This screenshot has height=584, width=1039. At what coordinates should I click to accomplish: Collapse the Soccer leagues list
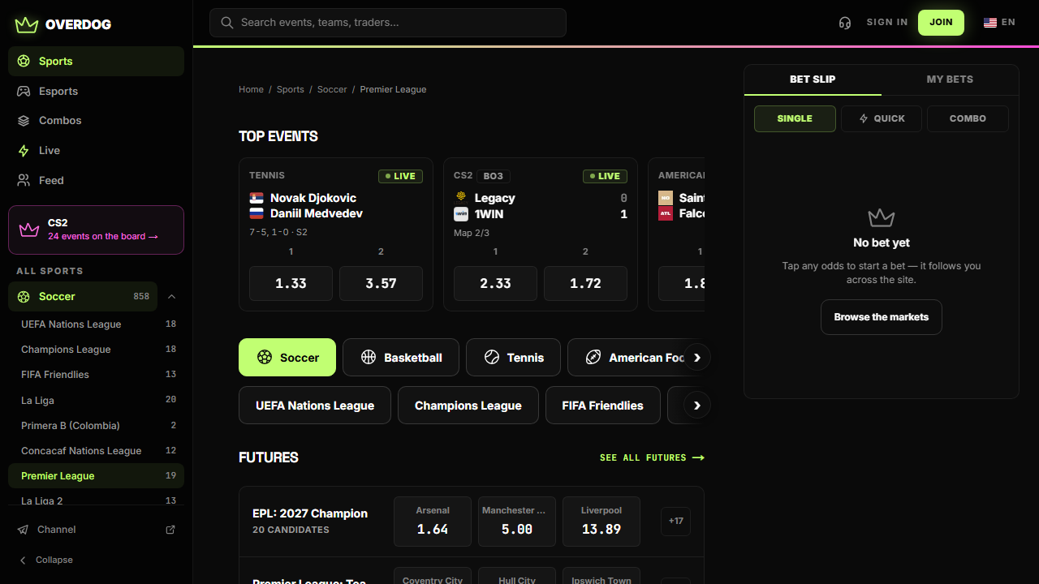click(171, 297)
